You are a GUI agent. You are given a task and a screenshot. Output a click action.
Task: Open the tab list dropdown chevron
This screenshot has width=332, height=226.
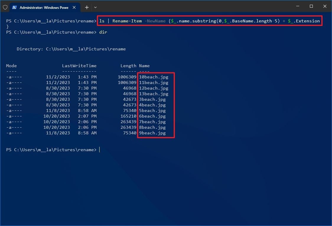[95, 7]
